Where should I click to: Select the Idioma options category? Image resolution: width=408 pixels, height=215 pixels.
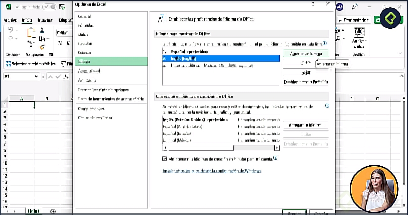tap(111, 61)
